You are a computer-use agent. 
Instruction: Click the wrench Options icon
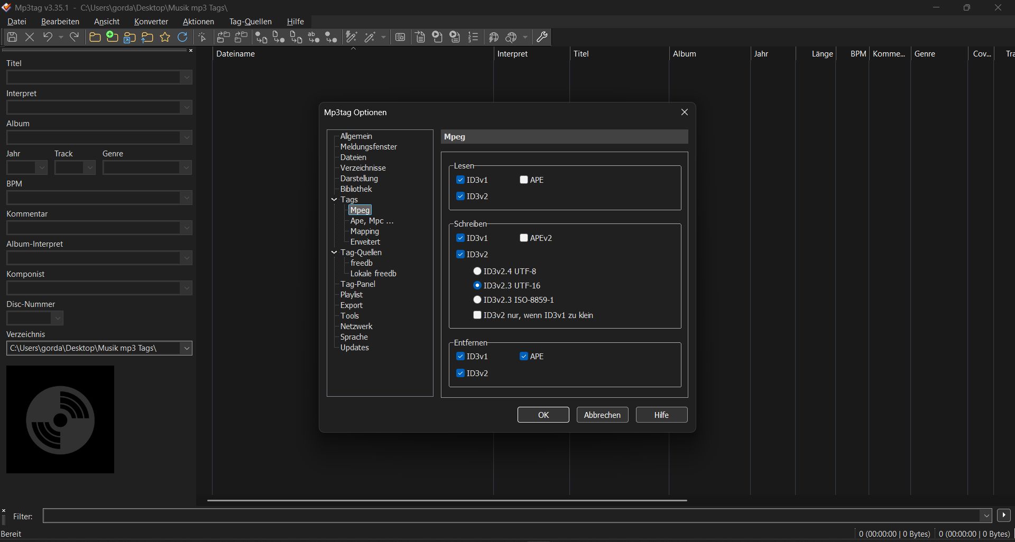pos(542,37)
